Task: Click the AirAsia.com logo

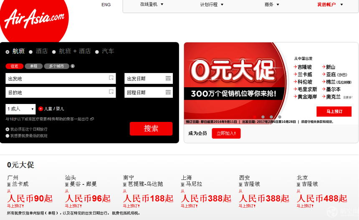Action: click(34, 18)
